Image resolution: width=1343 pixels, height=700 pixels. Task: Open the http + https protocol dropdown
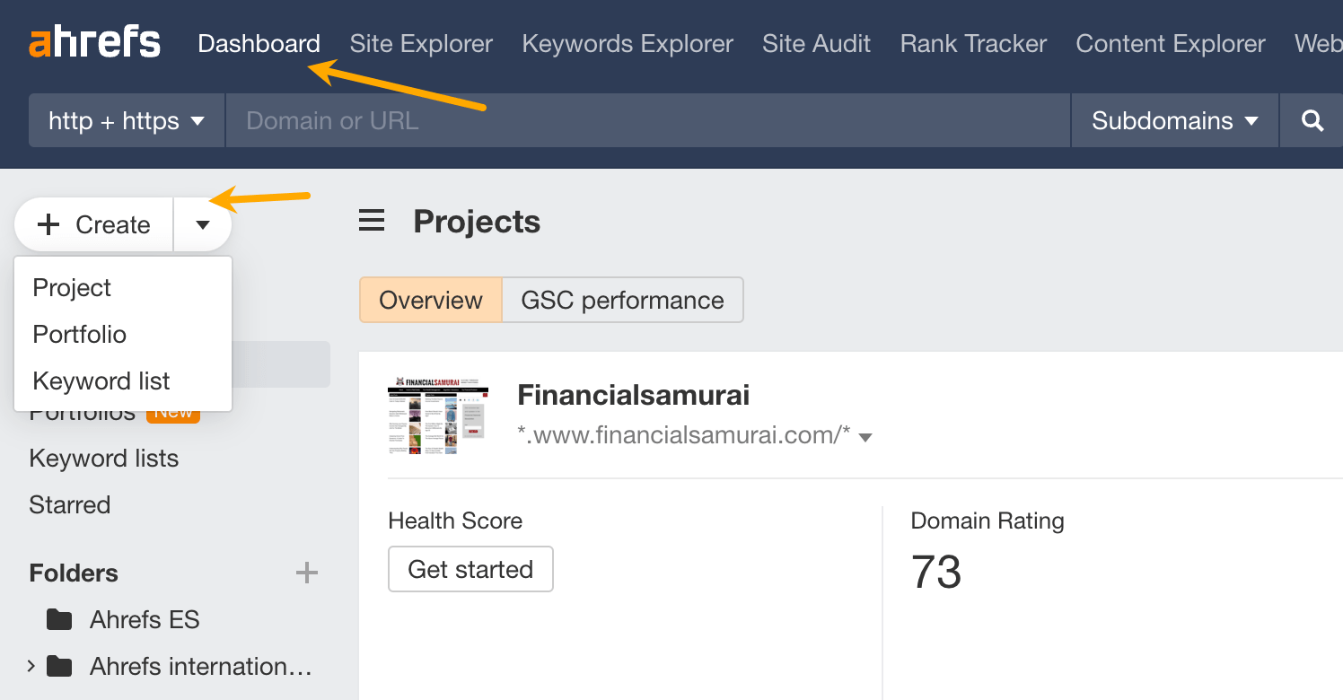pos(126,120)
